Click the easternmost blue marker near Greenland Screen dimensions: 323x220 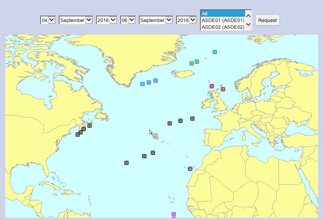tap(155, 80)
